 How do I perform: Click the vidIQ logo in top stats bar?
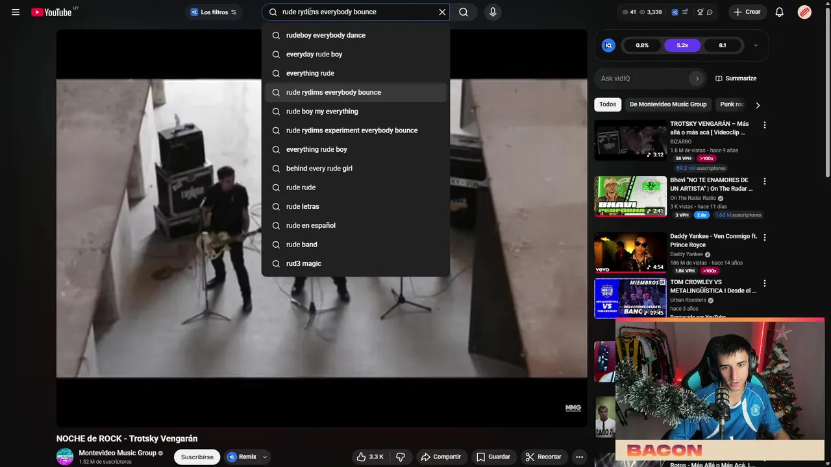675,12
